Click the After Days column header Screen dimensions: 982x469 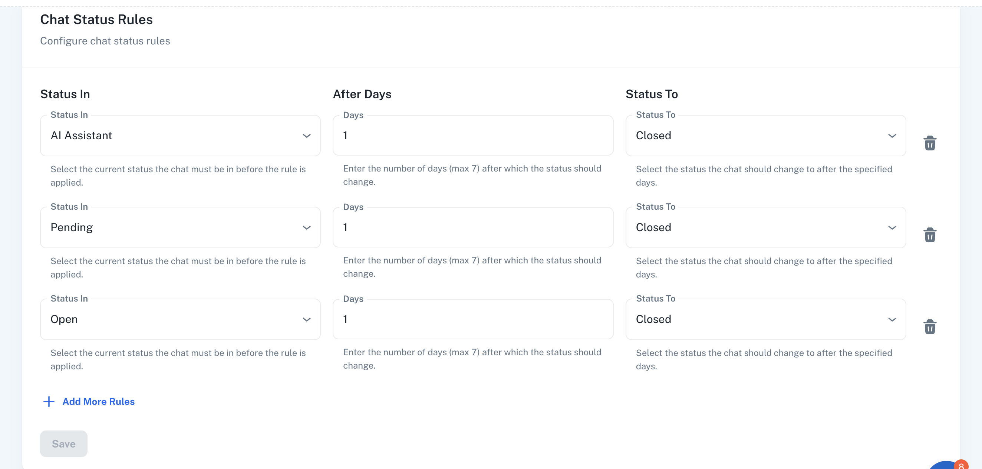click(362, 94)
